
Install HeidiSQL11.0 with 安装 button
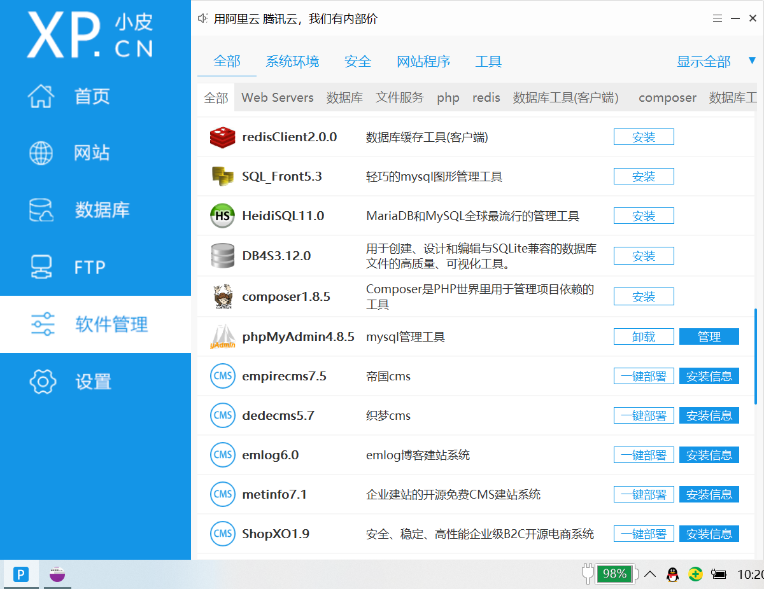point(644,216)
